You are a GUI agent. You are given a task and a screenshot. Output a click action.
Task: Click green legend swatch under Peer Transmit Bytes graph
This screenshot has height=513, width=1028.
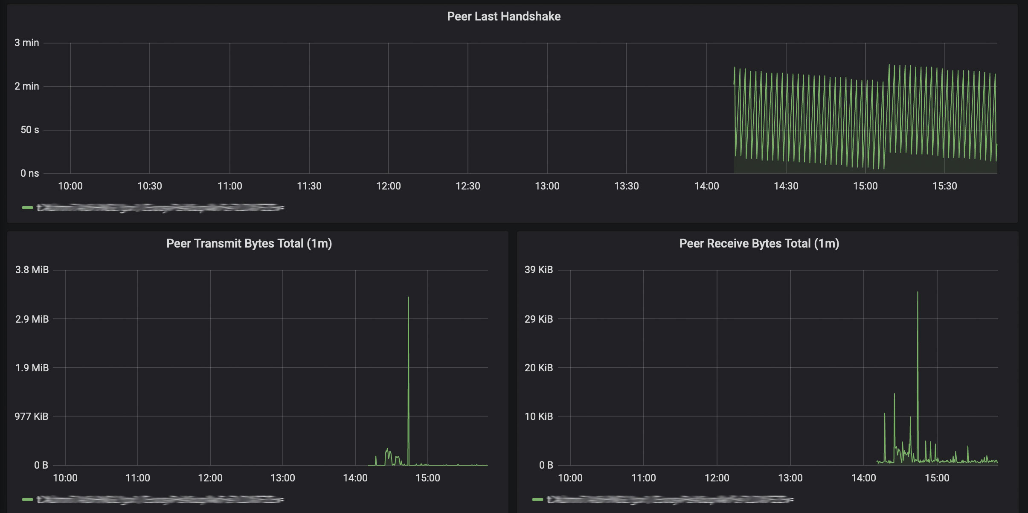27,499
